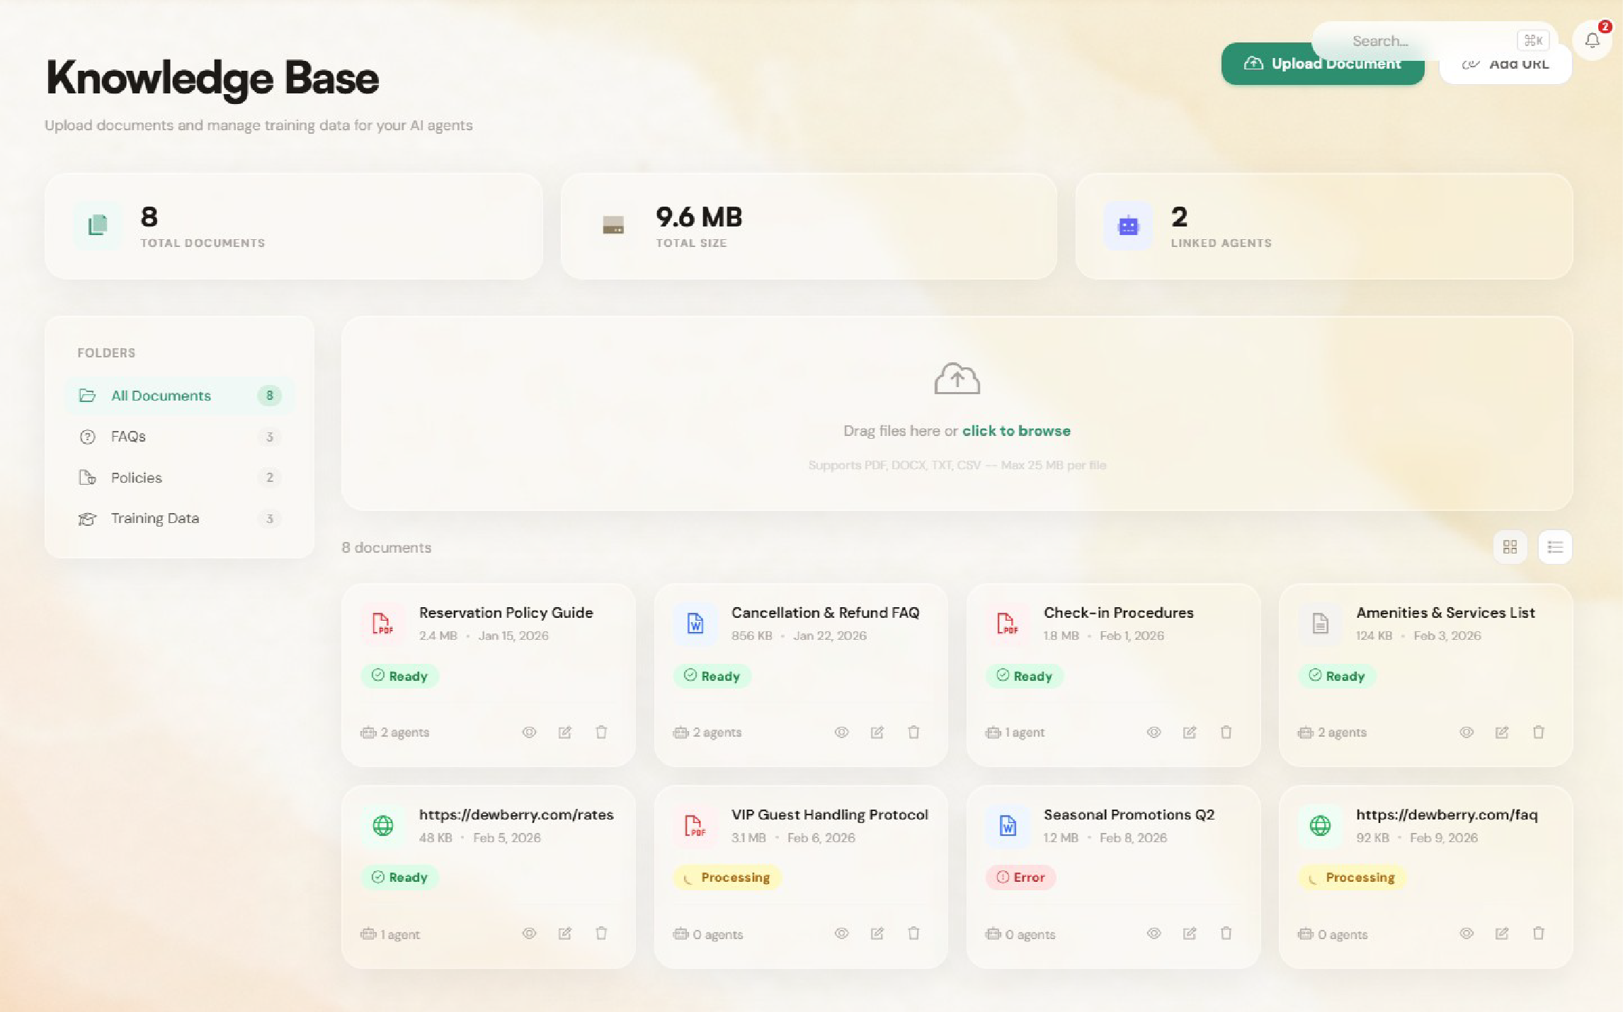The height and width of the screenshot is (1012, 1623).
Task: Click the cloud upload icon in dropzone
Action: (x=957, y=379)
